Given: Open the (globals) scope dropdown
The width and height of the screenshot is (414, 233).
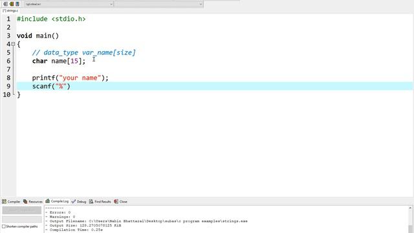Looking at the screenshot, I should coord(69,4).
